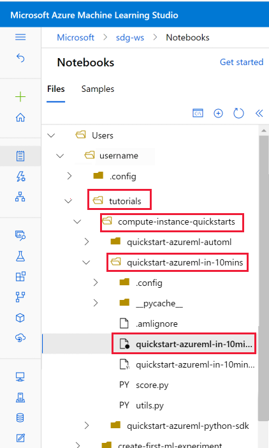
Task: Click the Get started link
Action: coord(242,62)
